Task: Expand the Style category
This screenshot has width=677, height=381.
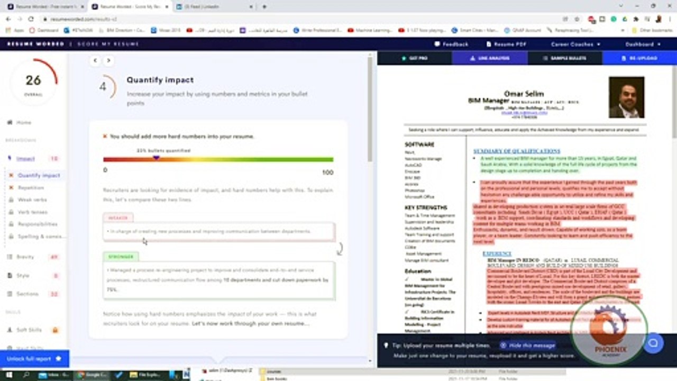Action: pyautogui.click(x=33, y=275)
